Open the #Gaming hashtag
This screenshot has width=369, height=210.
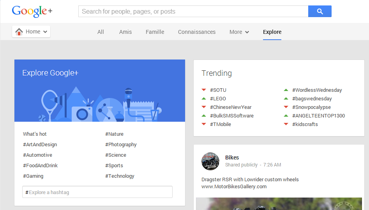[33, 176]
